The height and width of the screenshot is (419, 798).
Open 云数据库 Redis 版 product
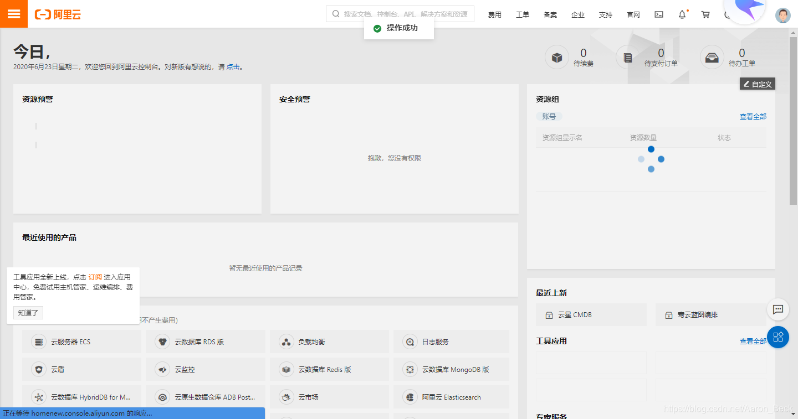[329, 369]
